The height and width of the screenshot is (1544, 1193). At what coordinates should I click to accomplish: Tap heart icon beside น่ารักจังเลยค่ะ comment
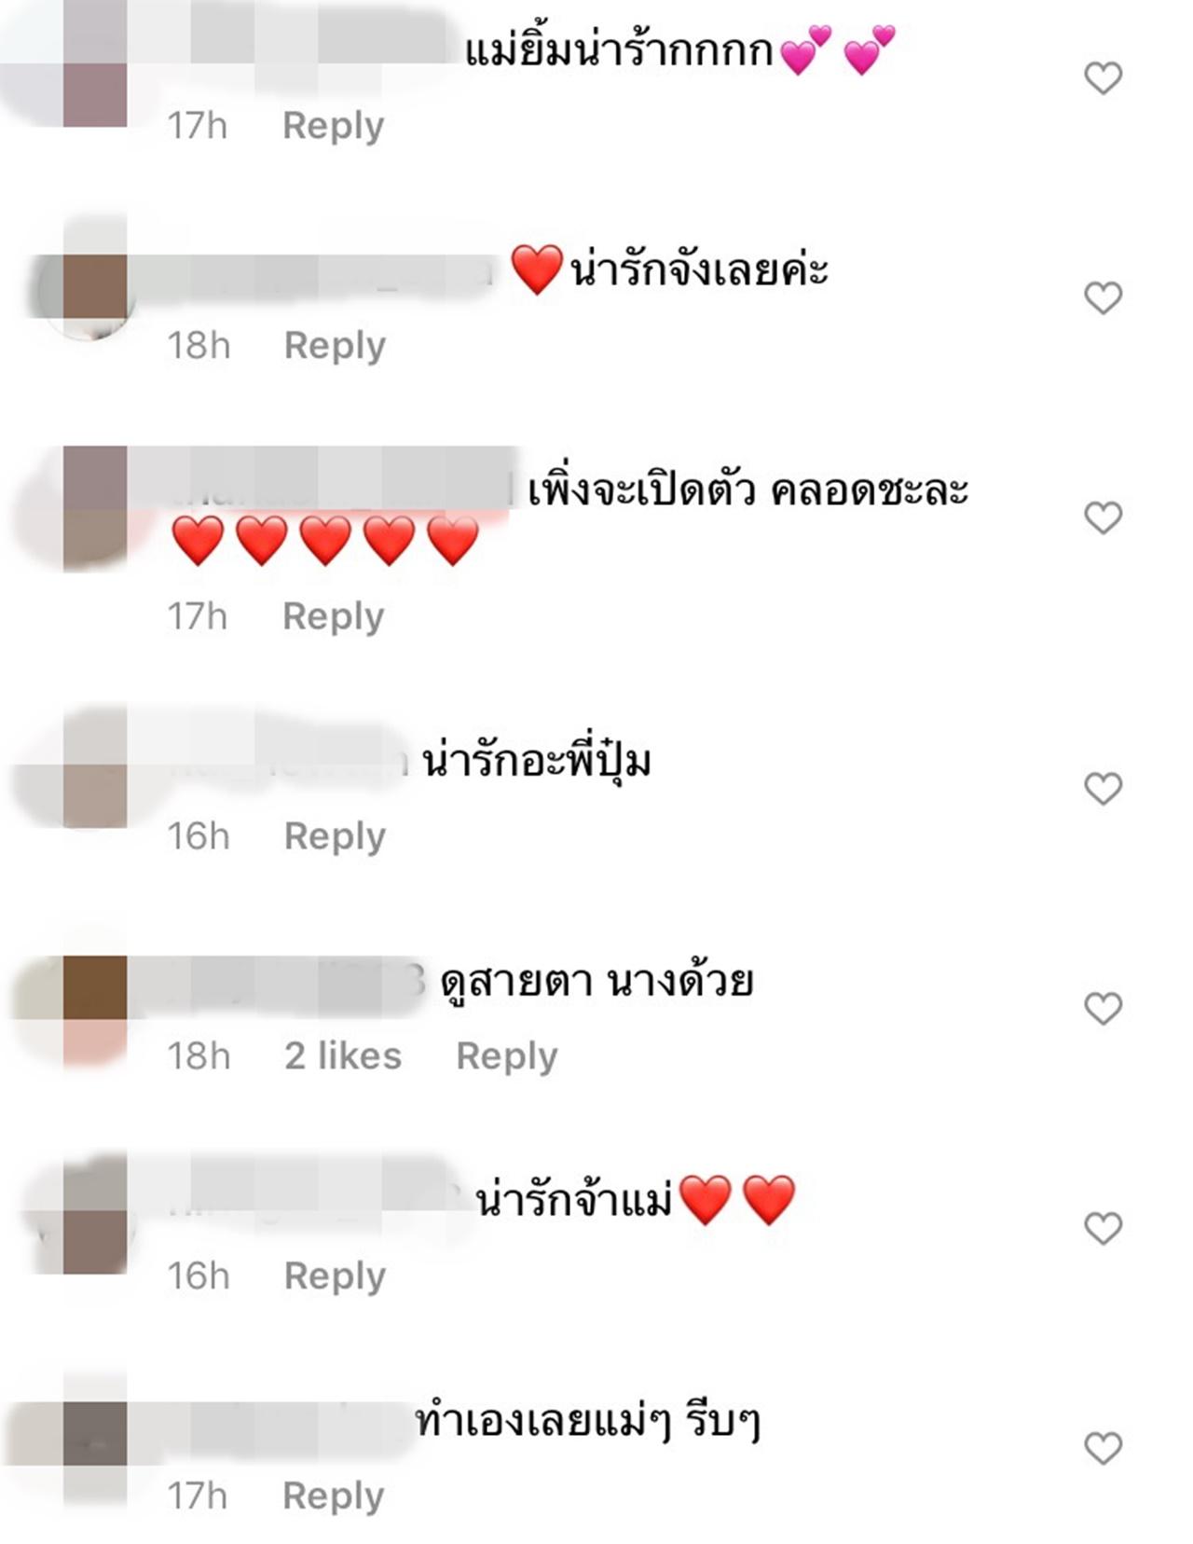(1103, 298)
